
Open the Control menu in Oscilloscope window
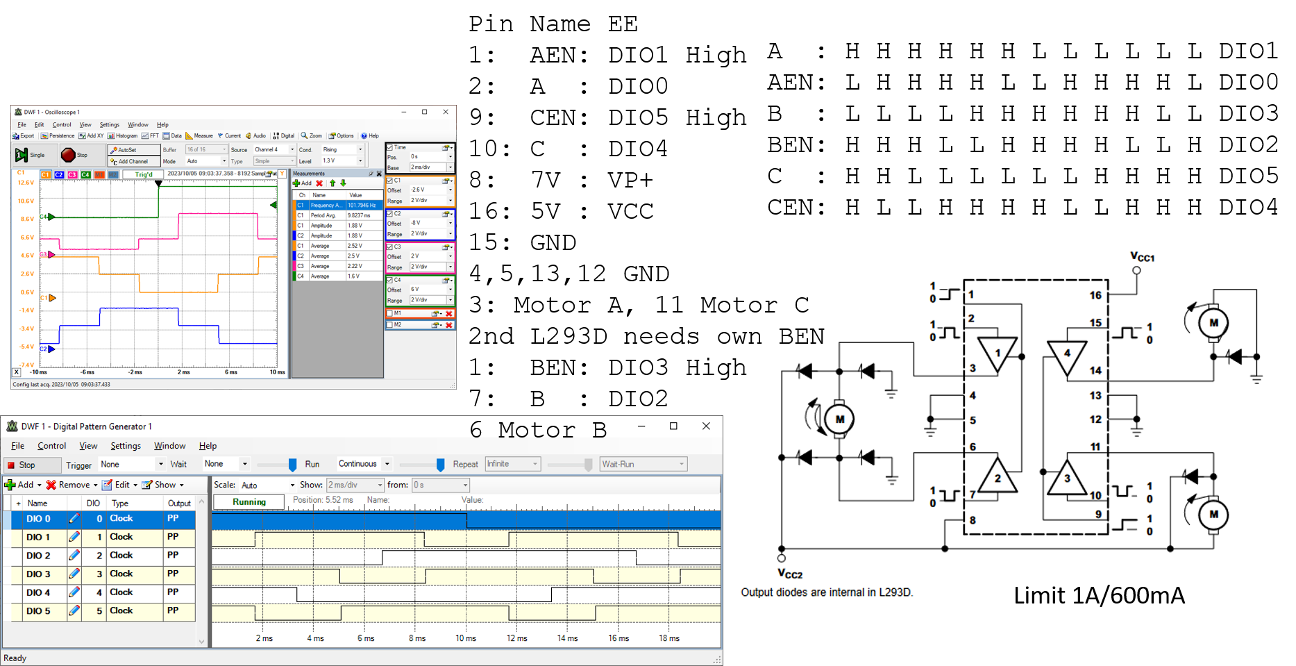point(62,125)
